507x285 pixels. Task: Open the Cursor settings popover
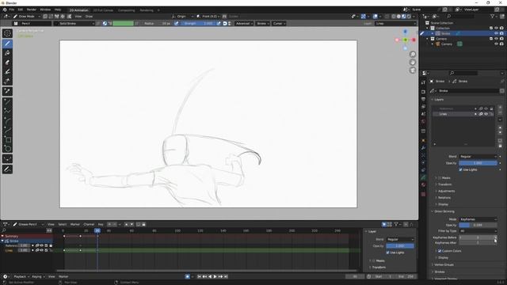(x=279, y=23)
